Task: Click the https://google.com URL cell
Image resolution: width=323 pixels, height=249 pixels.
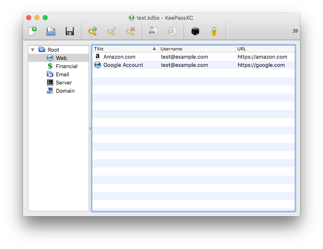Action: (261, 65)
